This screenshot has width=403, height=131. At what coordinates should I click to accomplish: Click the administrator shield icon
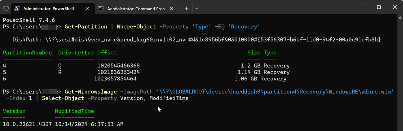(6, 8)
